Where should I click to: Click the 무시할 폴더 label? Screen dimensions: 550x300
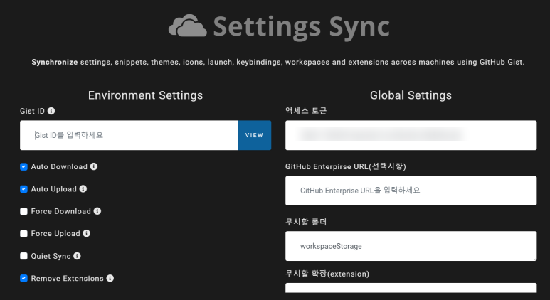click(x=306, y=222)
